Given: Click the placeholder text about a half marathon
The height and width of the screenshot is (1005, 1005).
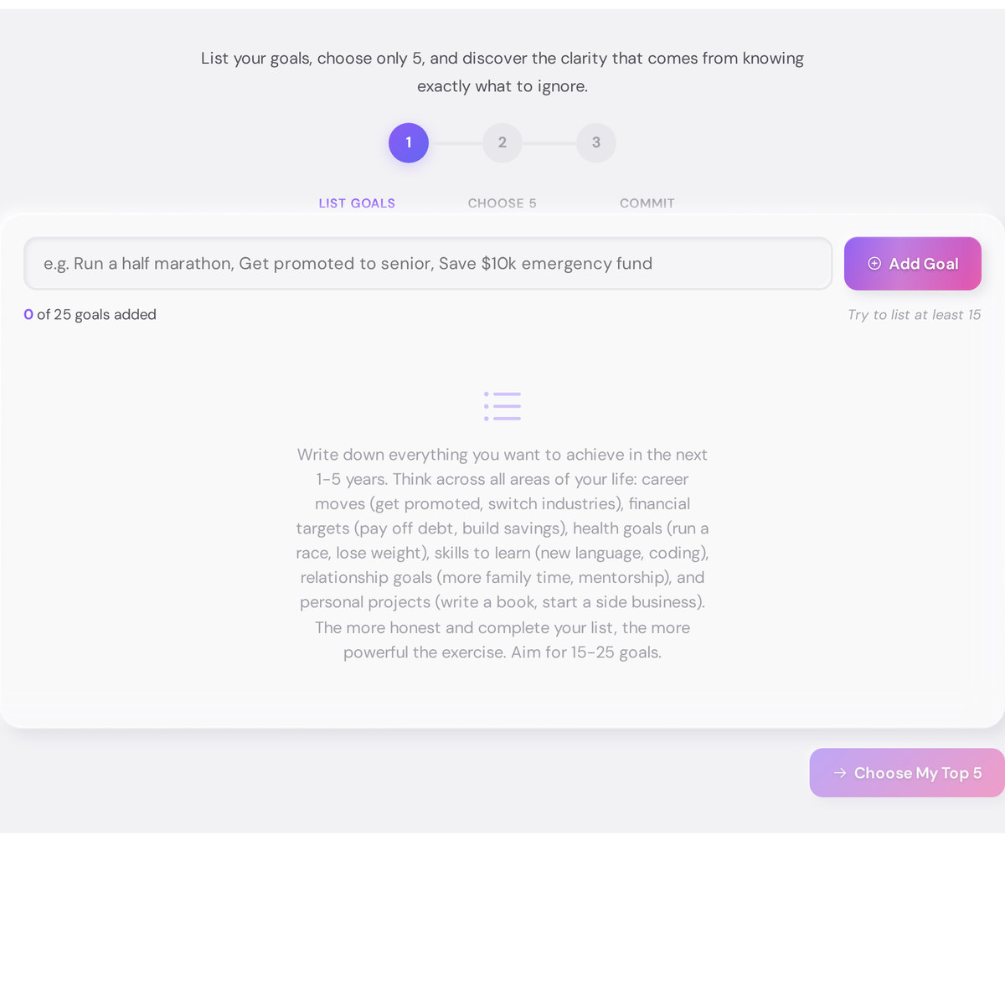Looking at the screenshot, I should 348,263.
